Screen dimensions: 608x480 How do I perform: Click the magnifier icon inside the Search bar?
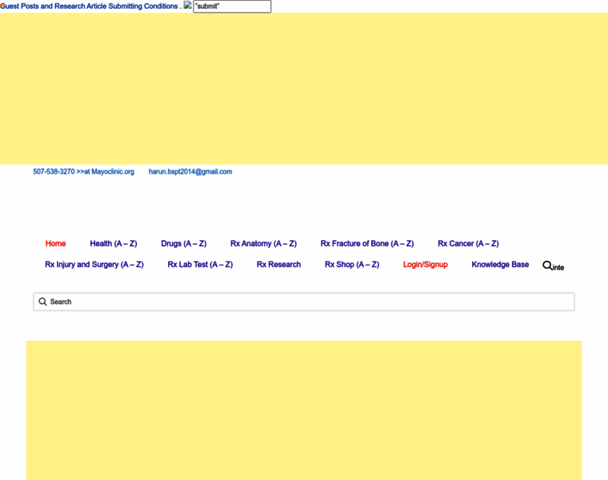(x=42, y=302)
